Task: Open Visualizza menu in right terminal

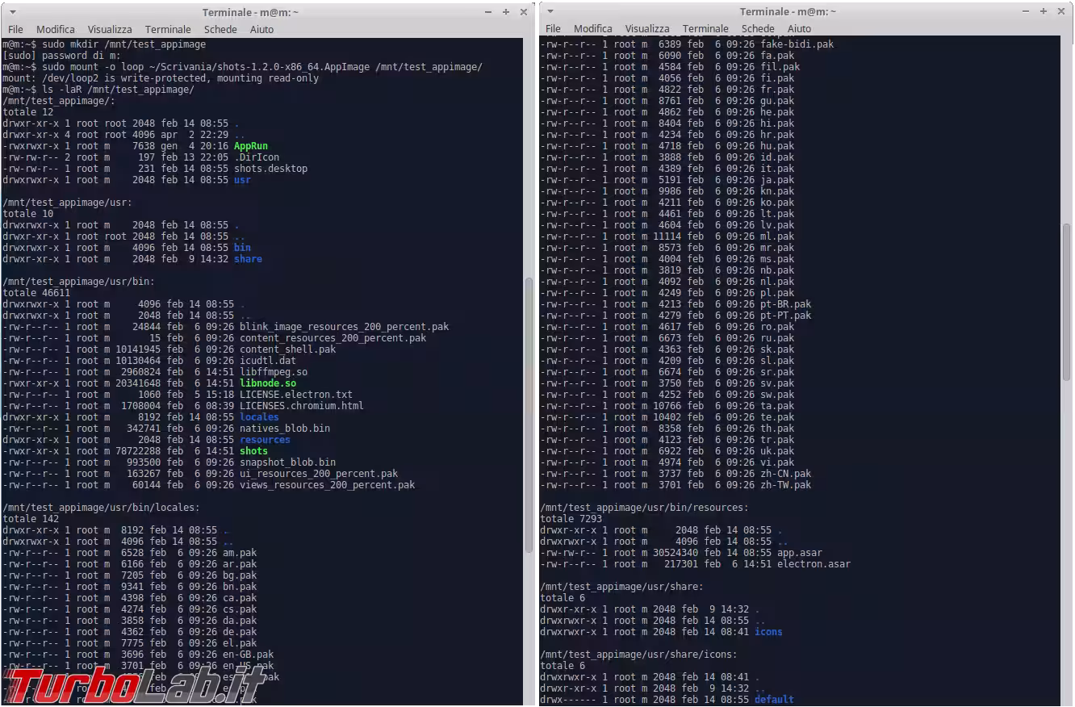Action: coord(647,28)
